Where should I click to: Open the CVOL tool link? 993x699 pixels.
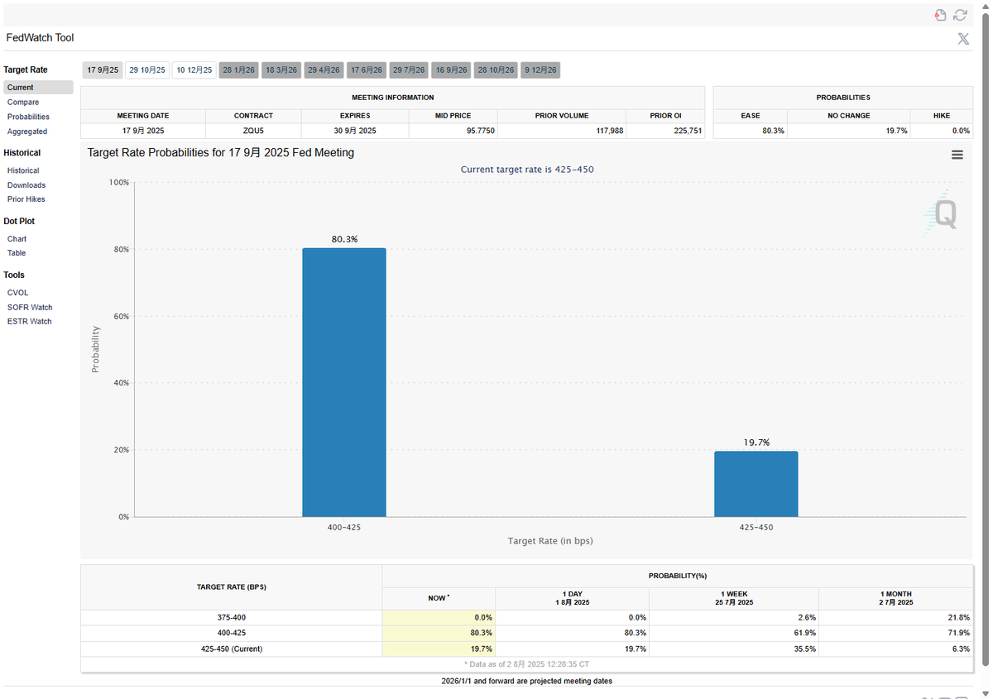pos(17,293)
